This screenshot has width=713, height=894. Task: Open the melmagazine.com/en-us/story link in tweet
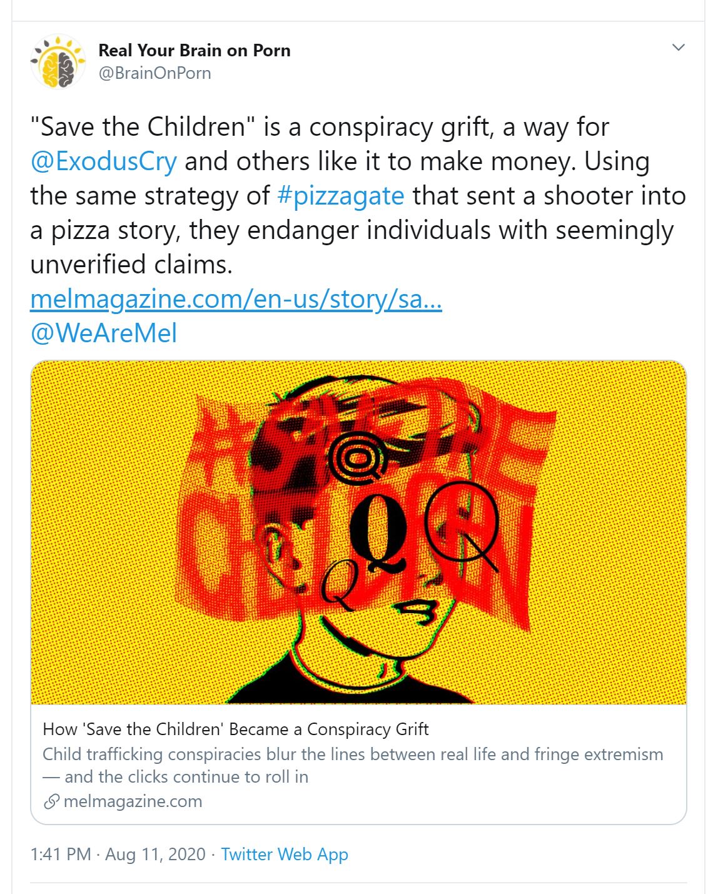click(236, 299)
